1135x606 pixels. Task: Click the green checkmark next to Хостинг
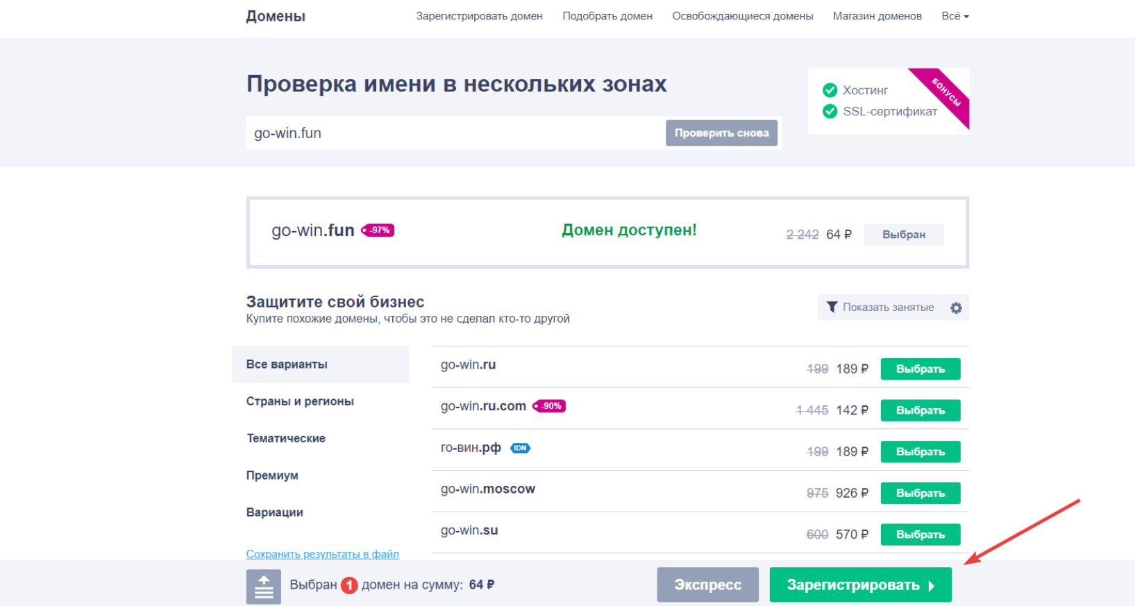830,90
